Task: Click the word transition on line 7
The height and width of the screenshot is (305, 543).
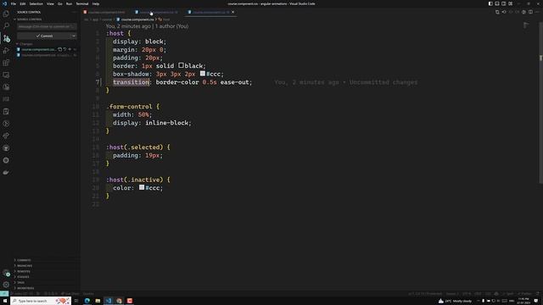Action: [131, 82]
